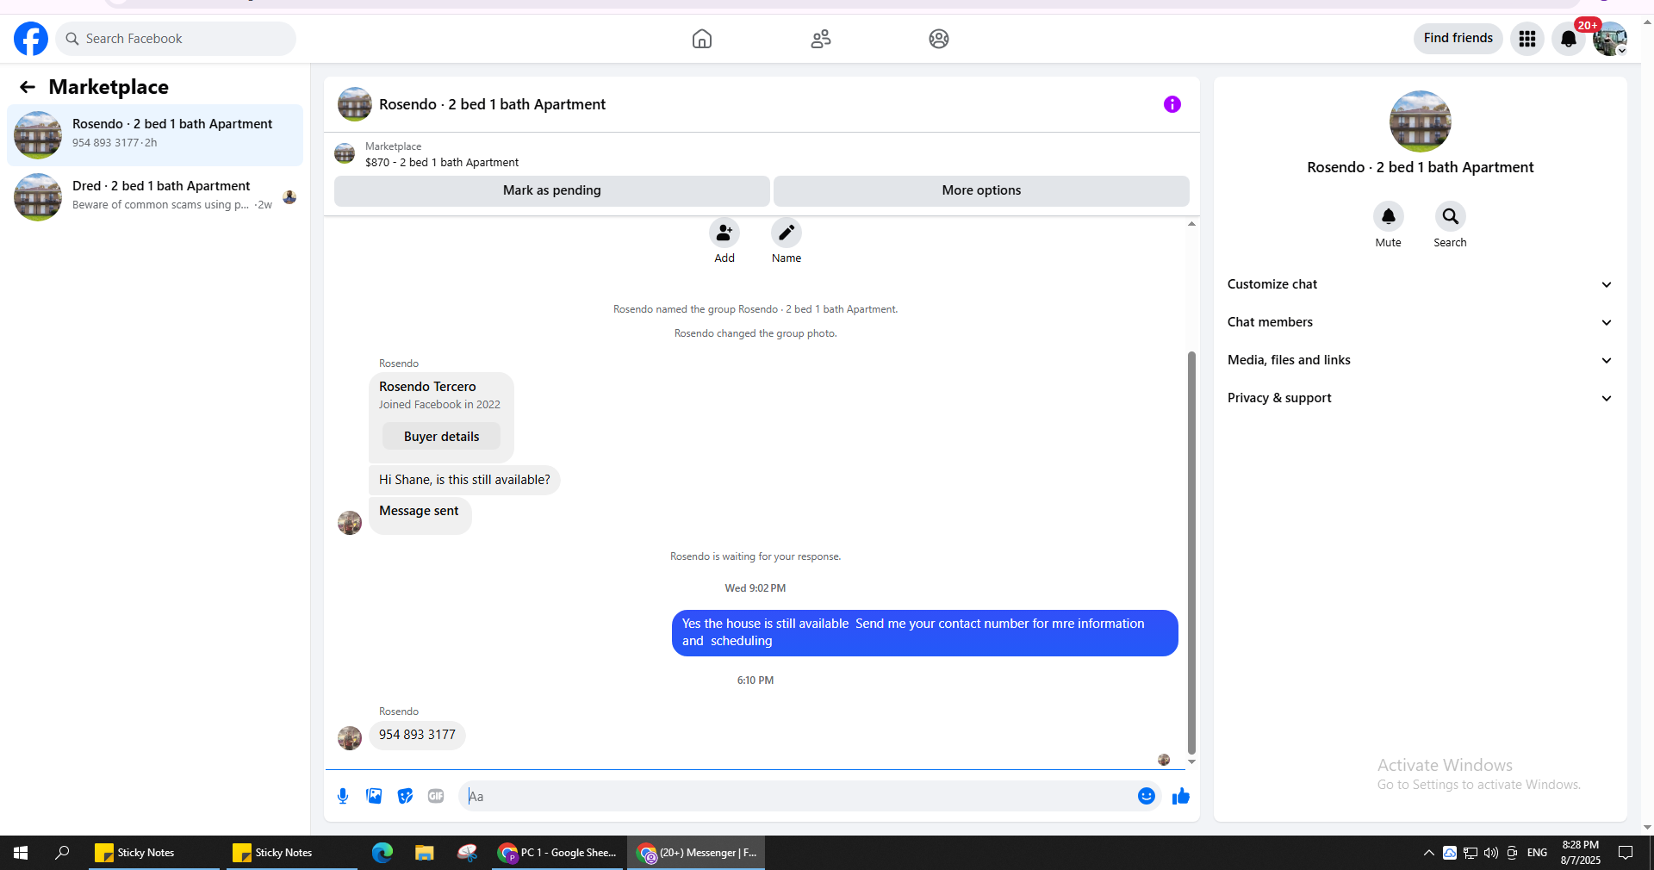Image resolution: width=1654 pixels, height=870 pixels.
Task: Open Windows taskbar search
Action: [62, 853]
